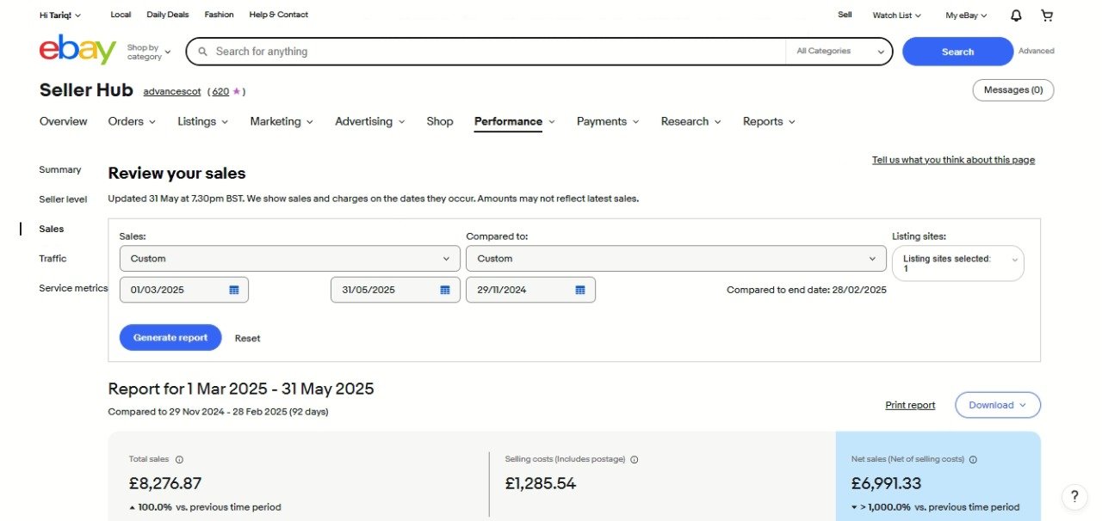The image size is (1102, 521).
Task: Select Seller level in the sidebar
Action: [63, 199]
